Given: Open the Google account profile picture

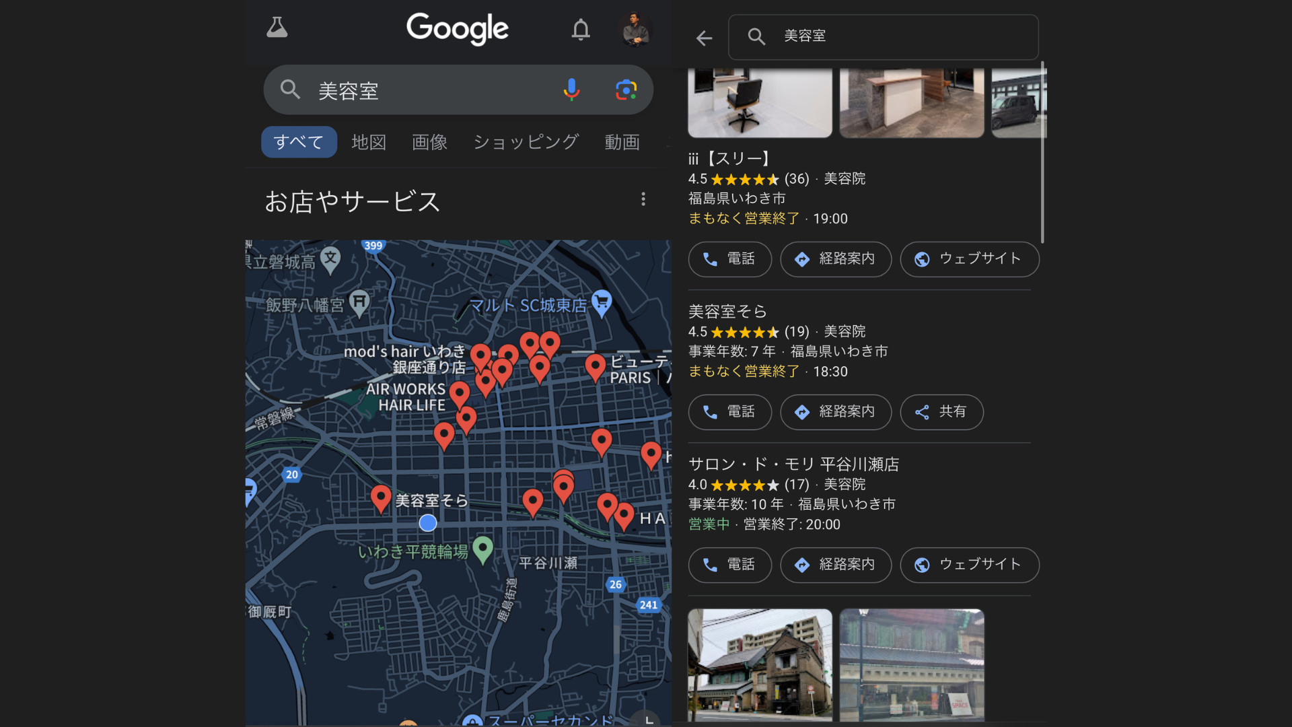Looking at the screenshot, I should point(635,29).
